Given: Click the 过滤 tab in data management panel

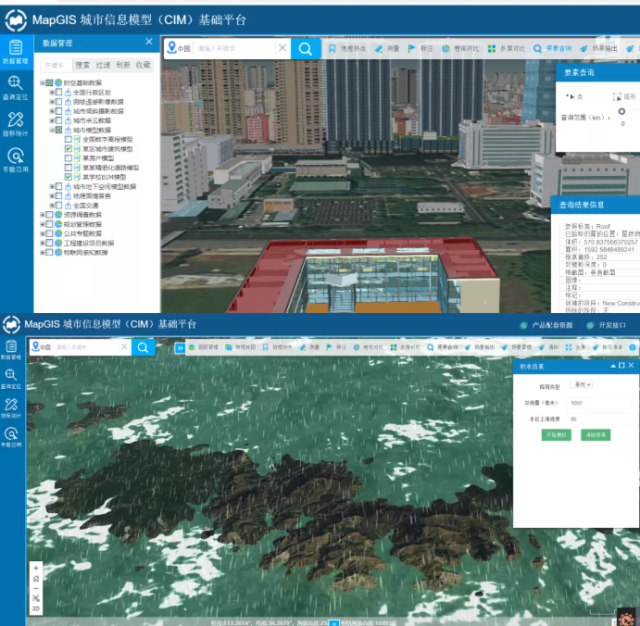Looking at the screenshot, I should click(x=103, y=65).
